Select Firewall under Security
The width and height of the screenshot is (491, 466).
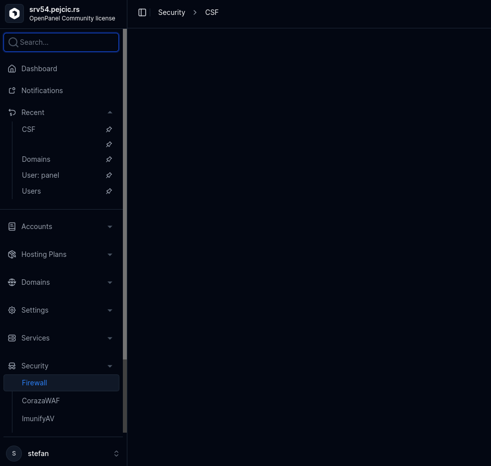coord(61,383)
